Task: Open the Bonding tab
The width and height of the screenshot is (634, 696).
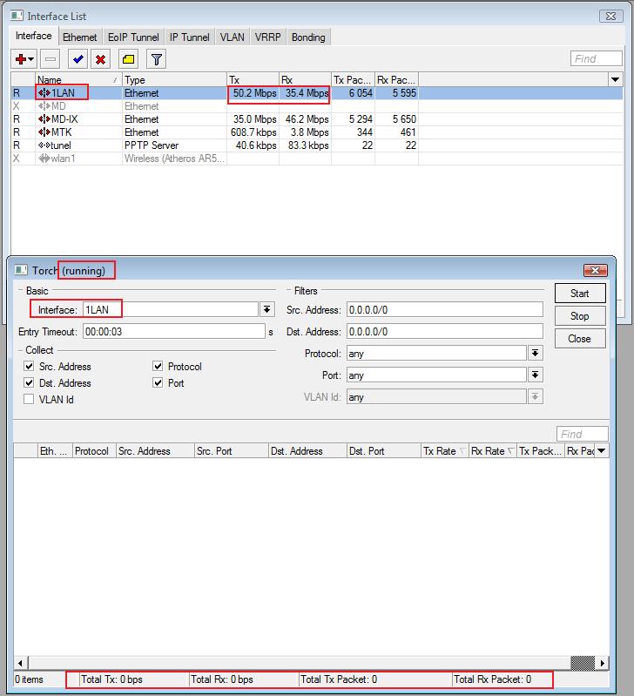Action: [x=308, y=37]
